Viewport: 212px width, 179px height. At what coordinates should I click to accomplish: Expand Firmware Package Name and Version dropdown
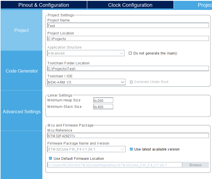point(86,149)
